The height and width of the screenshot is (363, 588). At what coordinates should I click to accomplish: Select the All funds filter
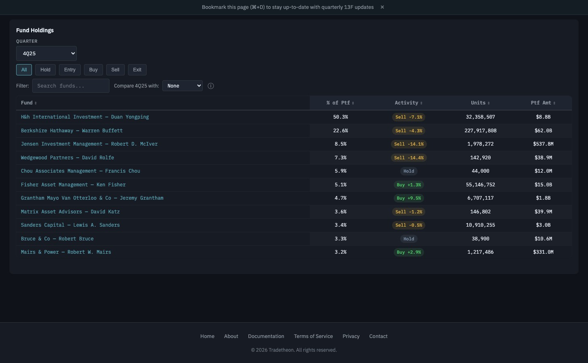tap(24, 69)
